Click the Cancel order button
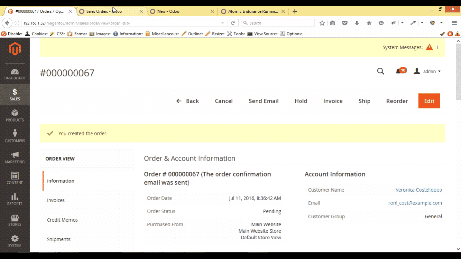This screenshot has height=259, width=461. pos(224,101)
